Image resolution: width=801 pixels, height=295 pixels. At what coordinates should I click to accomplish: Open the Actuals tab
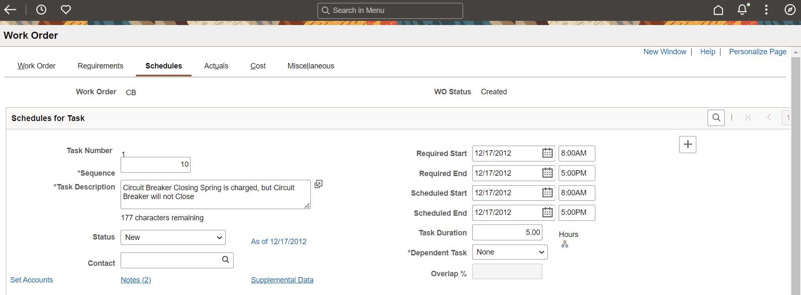pyautogui.click(x=216, y=66)
